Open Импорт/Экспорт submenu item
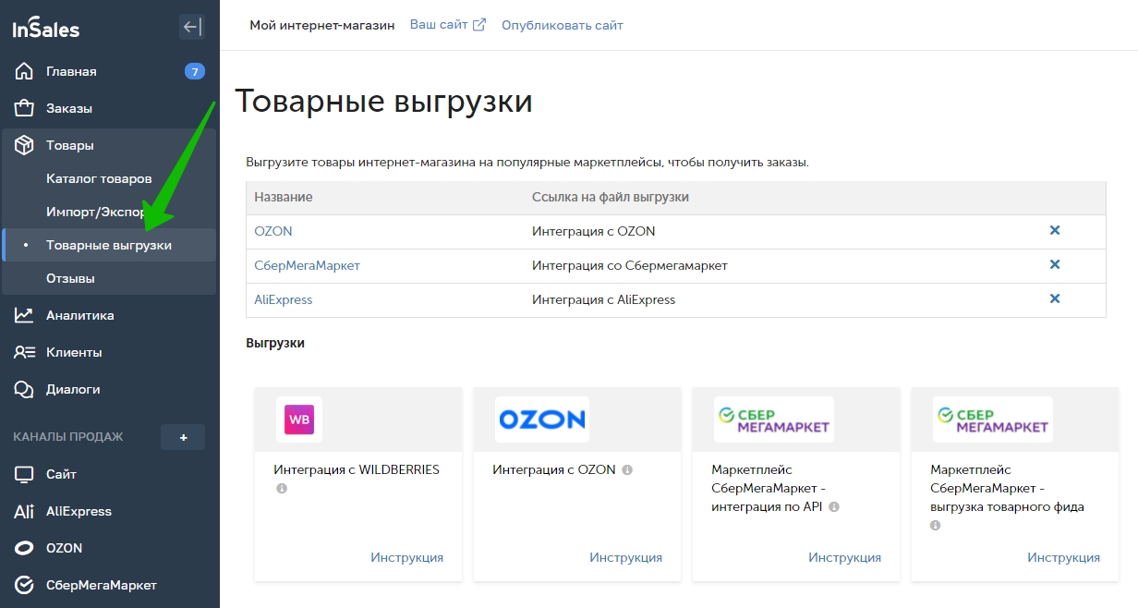The width and height of the screenshot is (1138, 608). pyautogui.click(x=99, y=212)
